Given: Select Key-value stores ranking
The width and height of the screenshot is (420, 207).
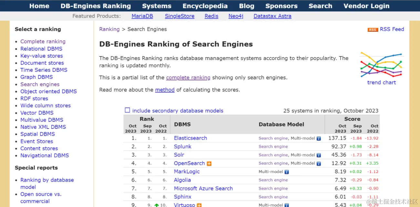Looking at the screenshot, I should point(42,56).
